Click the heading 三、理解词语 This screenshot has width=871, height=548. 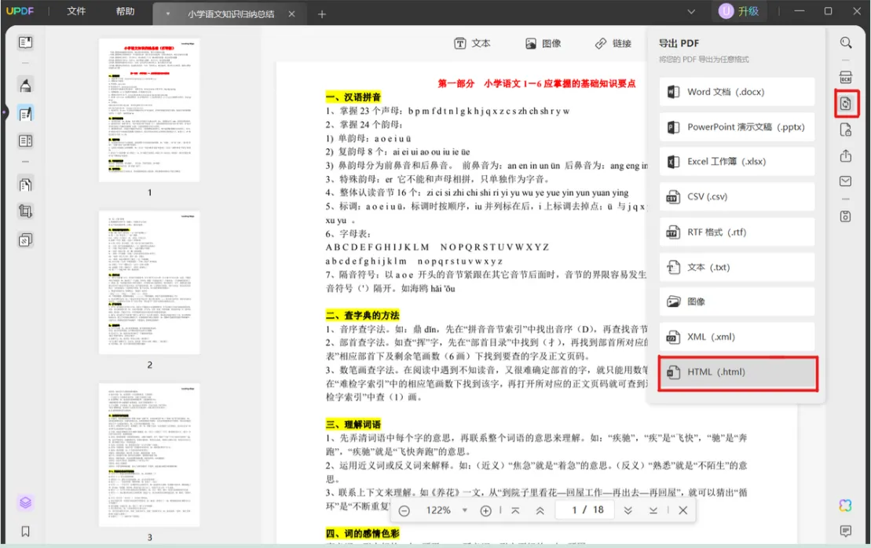353,424
